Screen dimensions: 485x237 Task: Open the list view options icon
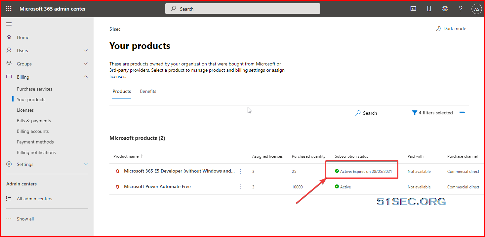(x=462, y=113)
